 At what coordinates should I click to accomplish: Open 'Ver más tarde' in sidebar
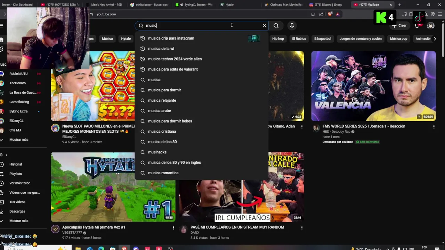20,183
